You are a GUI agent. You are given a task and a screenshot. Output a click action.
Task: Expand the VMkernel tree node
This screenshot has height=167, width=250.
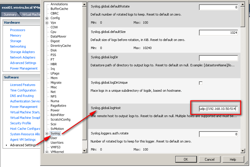point(47,152)
